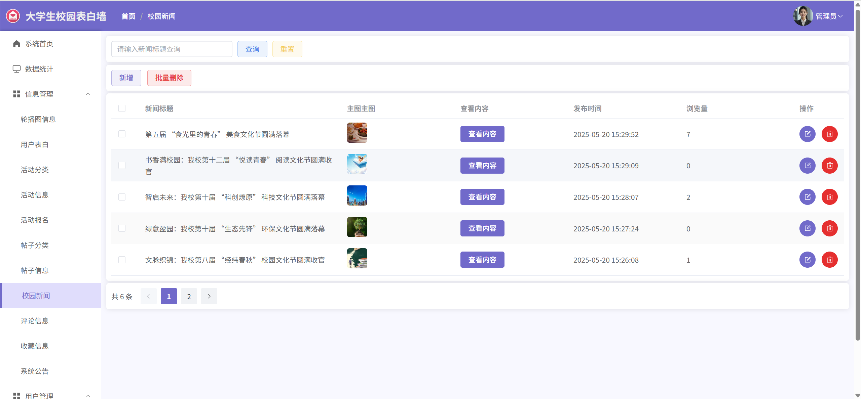Delete the 2025-05-20 15:29:09 news entry
Image resolution: width=861 pixels, height=399 pixels.
829,166
